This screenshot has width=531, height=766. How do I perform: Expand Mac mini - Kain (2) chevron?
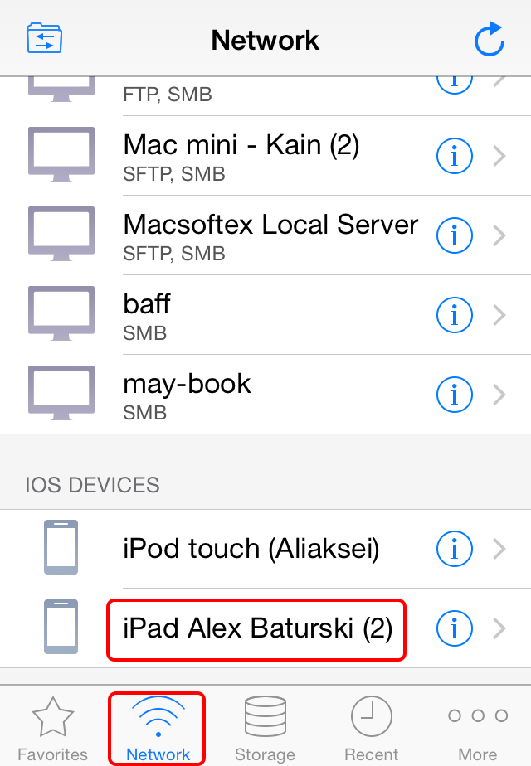[499, 156]
